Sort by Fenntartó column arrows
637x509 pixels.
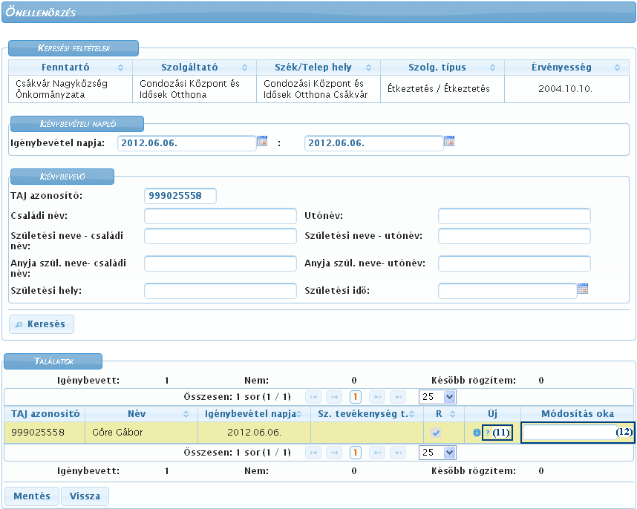(x=121, y=68)
